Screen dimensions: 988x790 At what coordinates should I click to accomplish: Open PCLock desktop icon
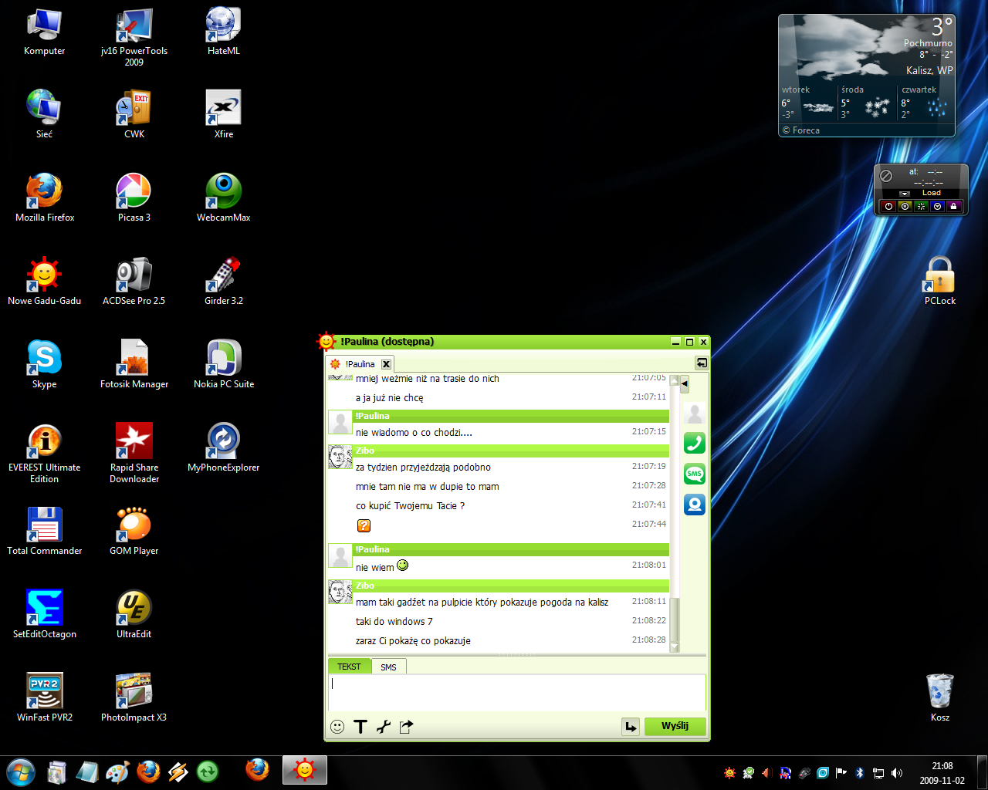pos(940,281)
